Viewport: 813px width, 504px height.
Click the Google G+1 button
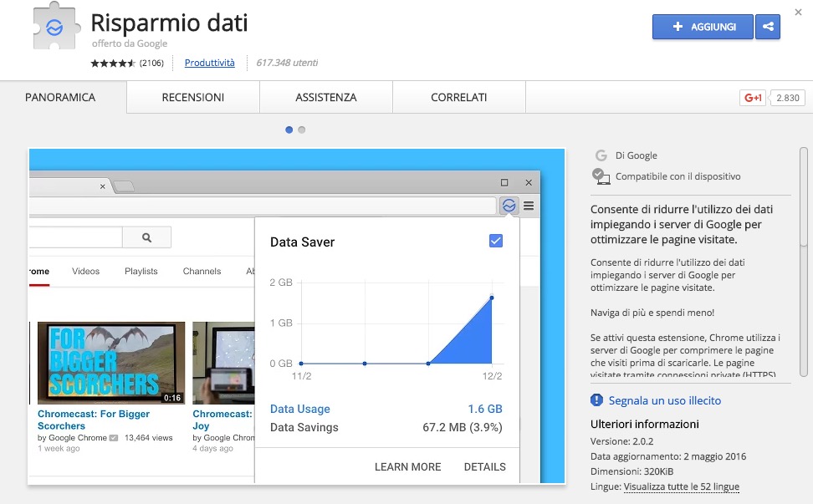tap(752, 98)
